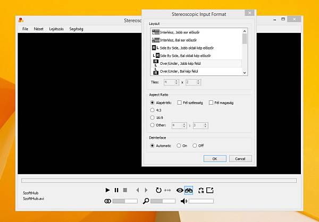Enable the Fél szélesség checkbox
This screenshot has width=319, height=222.
click(179, 103)
